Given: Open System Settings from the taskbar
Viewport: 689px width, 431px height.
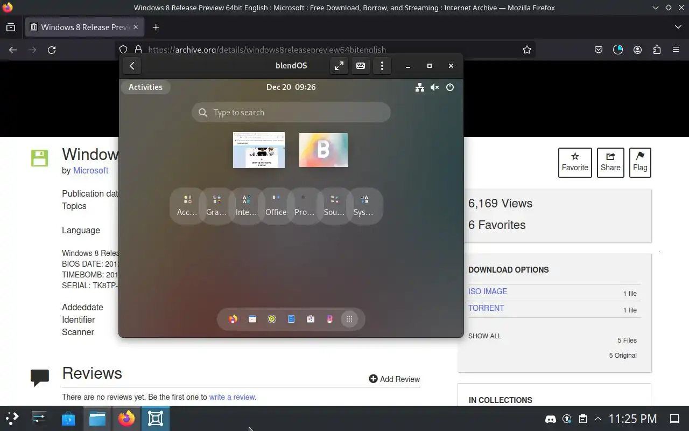Looking at the screenshot, I should (x=39, y=419).
